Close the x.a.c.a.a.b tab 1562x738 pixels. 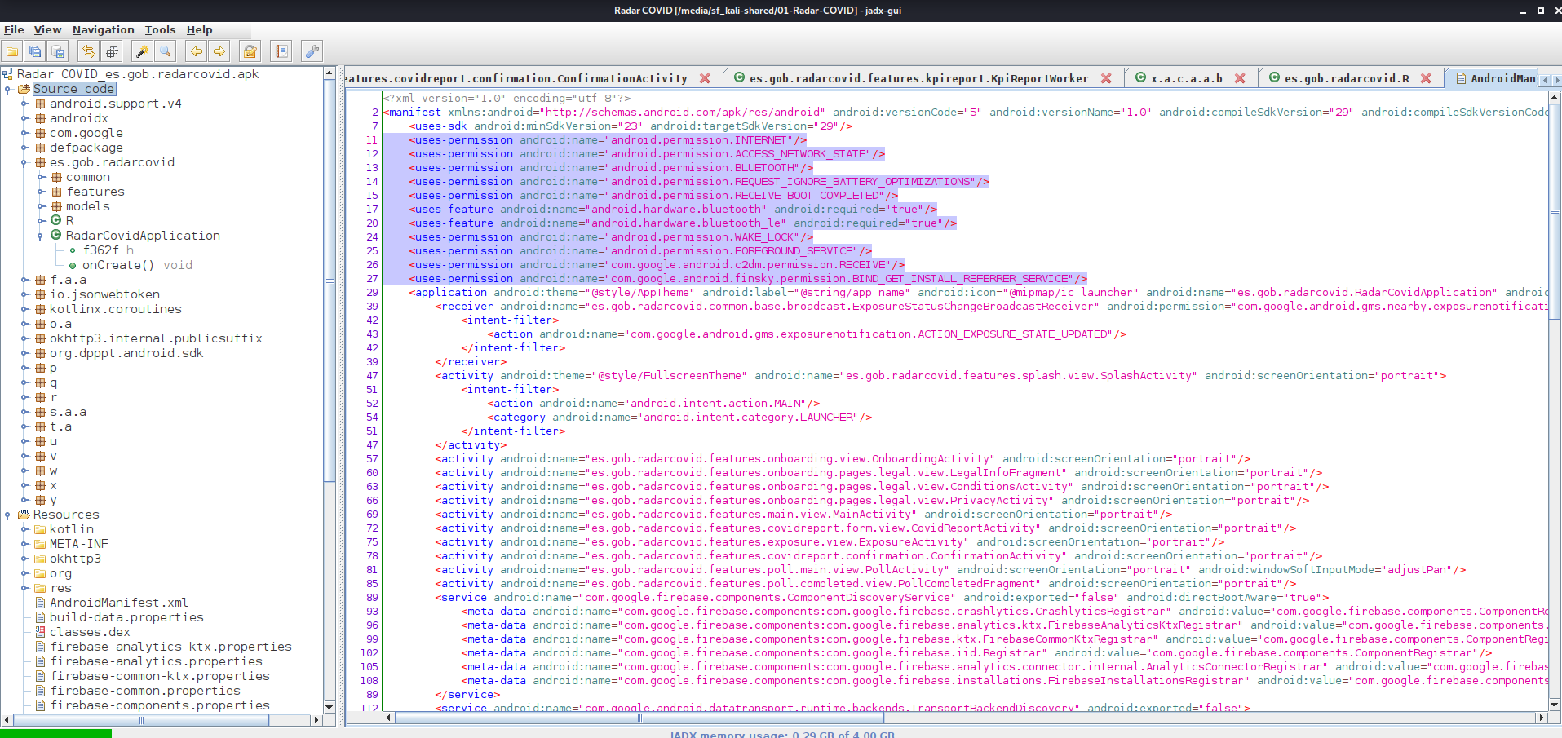pos(1240,78)
